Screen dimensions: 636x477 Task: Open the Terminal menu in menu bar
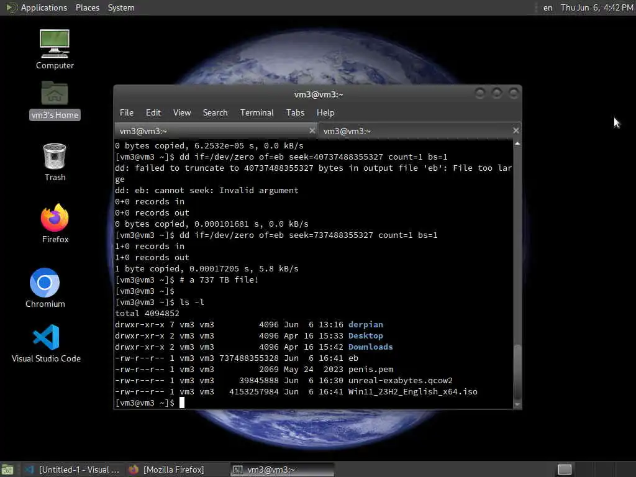point(257,113)
